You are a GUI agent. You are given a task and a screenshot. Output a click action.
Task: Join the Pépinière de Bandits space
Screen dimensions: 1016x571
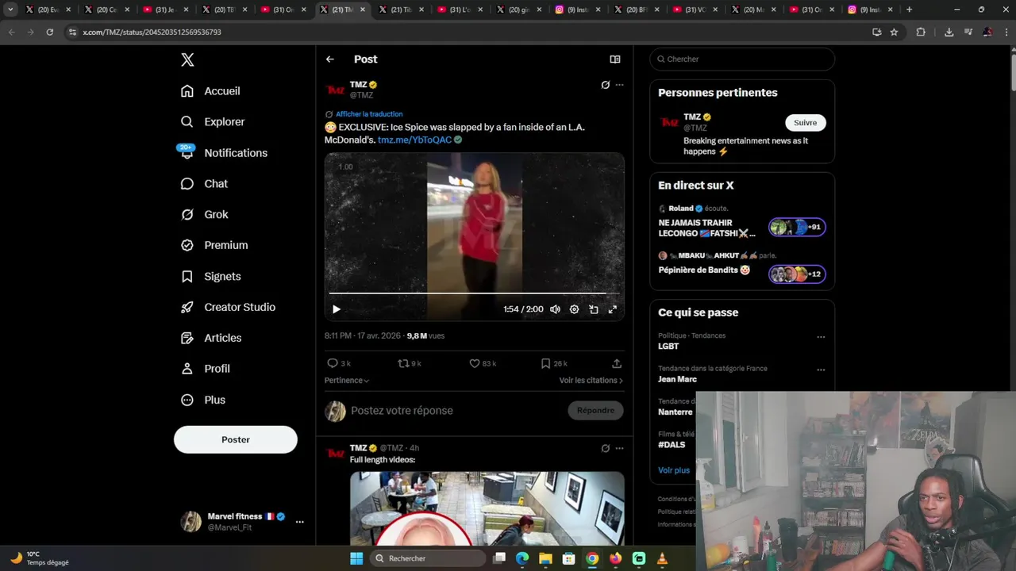coord(742,266)
